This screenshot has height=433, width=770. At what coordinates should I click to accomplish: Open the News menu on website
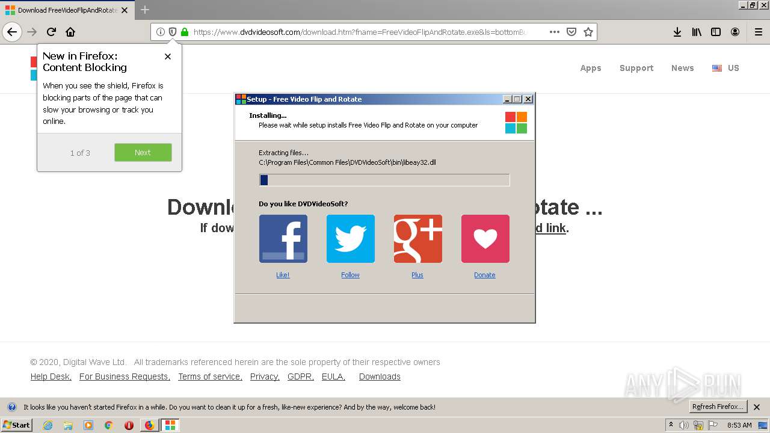click(x=683, y=68)
